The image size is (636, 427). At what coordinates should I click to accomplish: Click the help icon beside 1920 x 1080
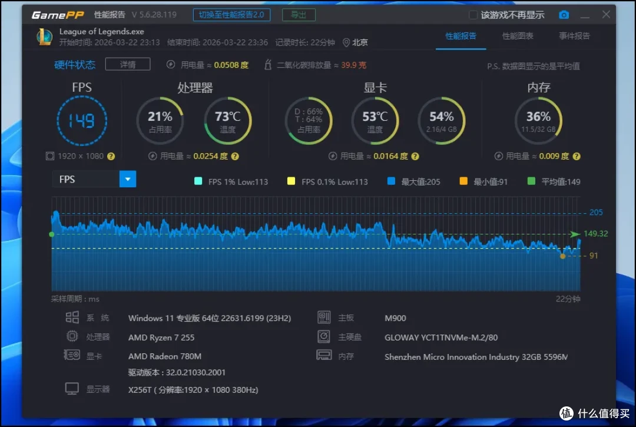coord(111,156)
